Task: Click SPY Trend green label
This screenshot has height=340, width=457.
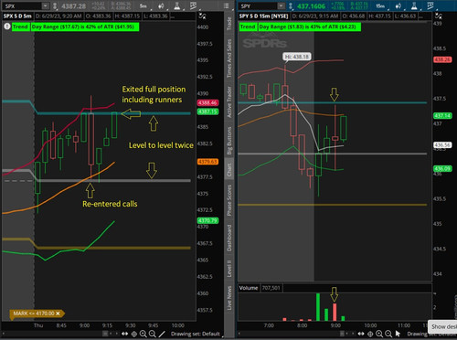Action: point(248,27)
